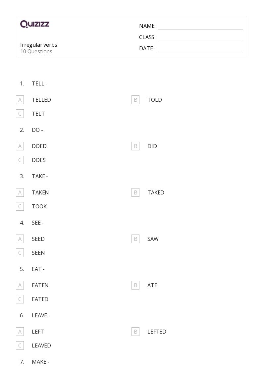Check answer box B beside LEFTED
263x372 pixels.
135,332
